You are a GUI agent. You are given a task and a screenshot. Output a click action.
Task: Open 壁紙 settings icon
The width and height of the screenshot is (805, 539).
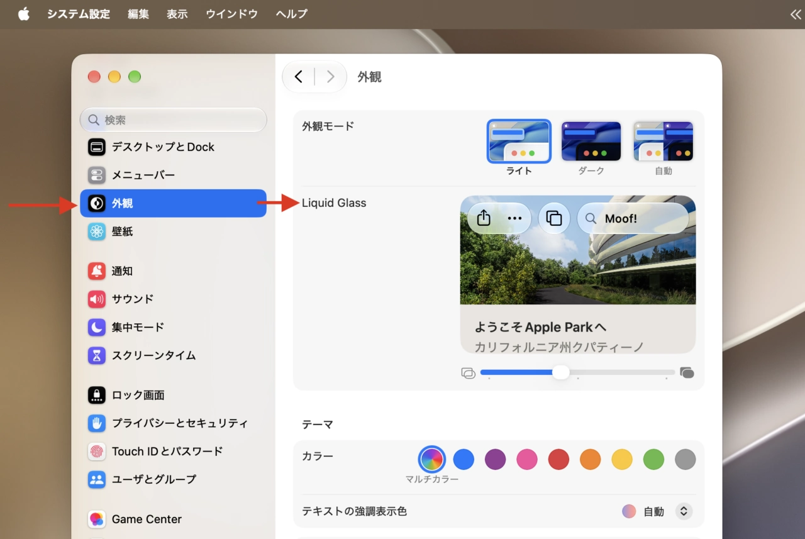96,231
